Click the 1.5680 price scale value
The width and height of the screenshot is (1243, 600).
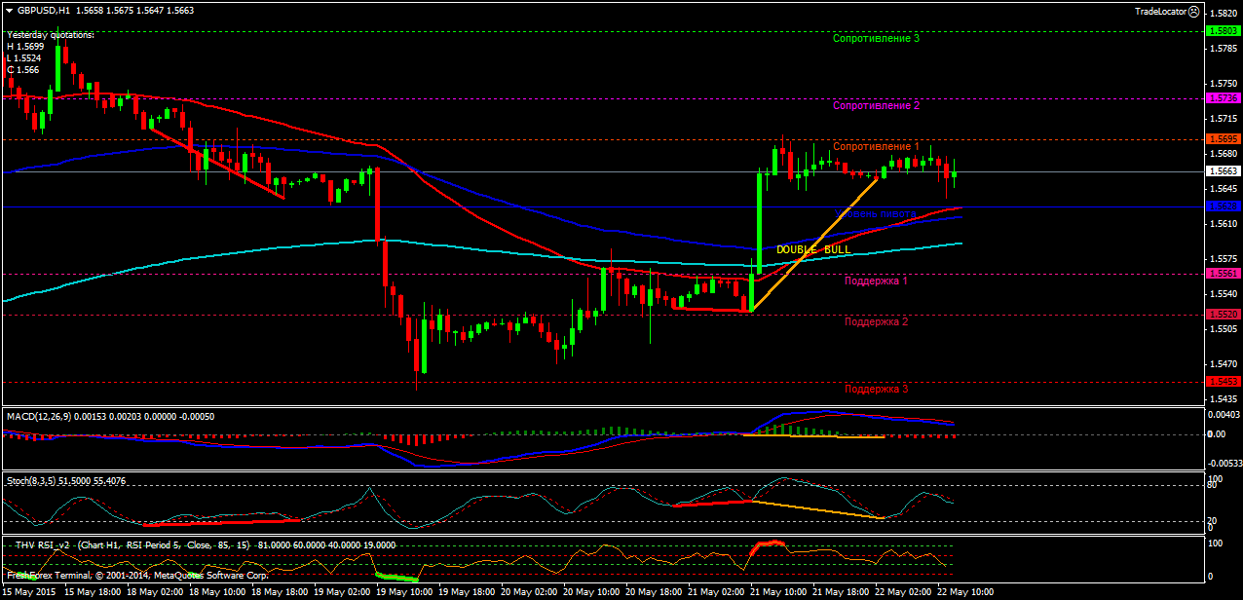click(1222, 154)
